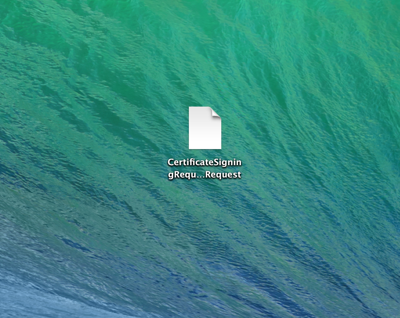Image resolution: width=400 pixels, height=318 pixels.
Task: Click the CertificateSigningRequest file name label
Action: pyautogui.click(x=205, y=168)
